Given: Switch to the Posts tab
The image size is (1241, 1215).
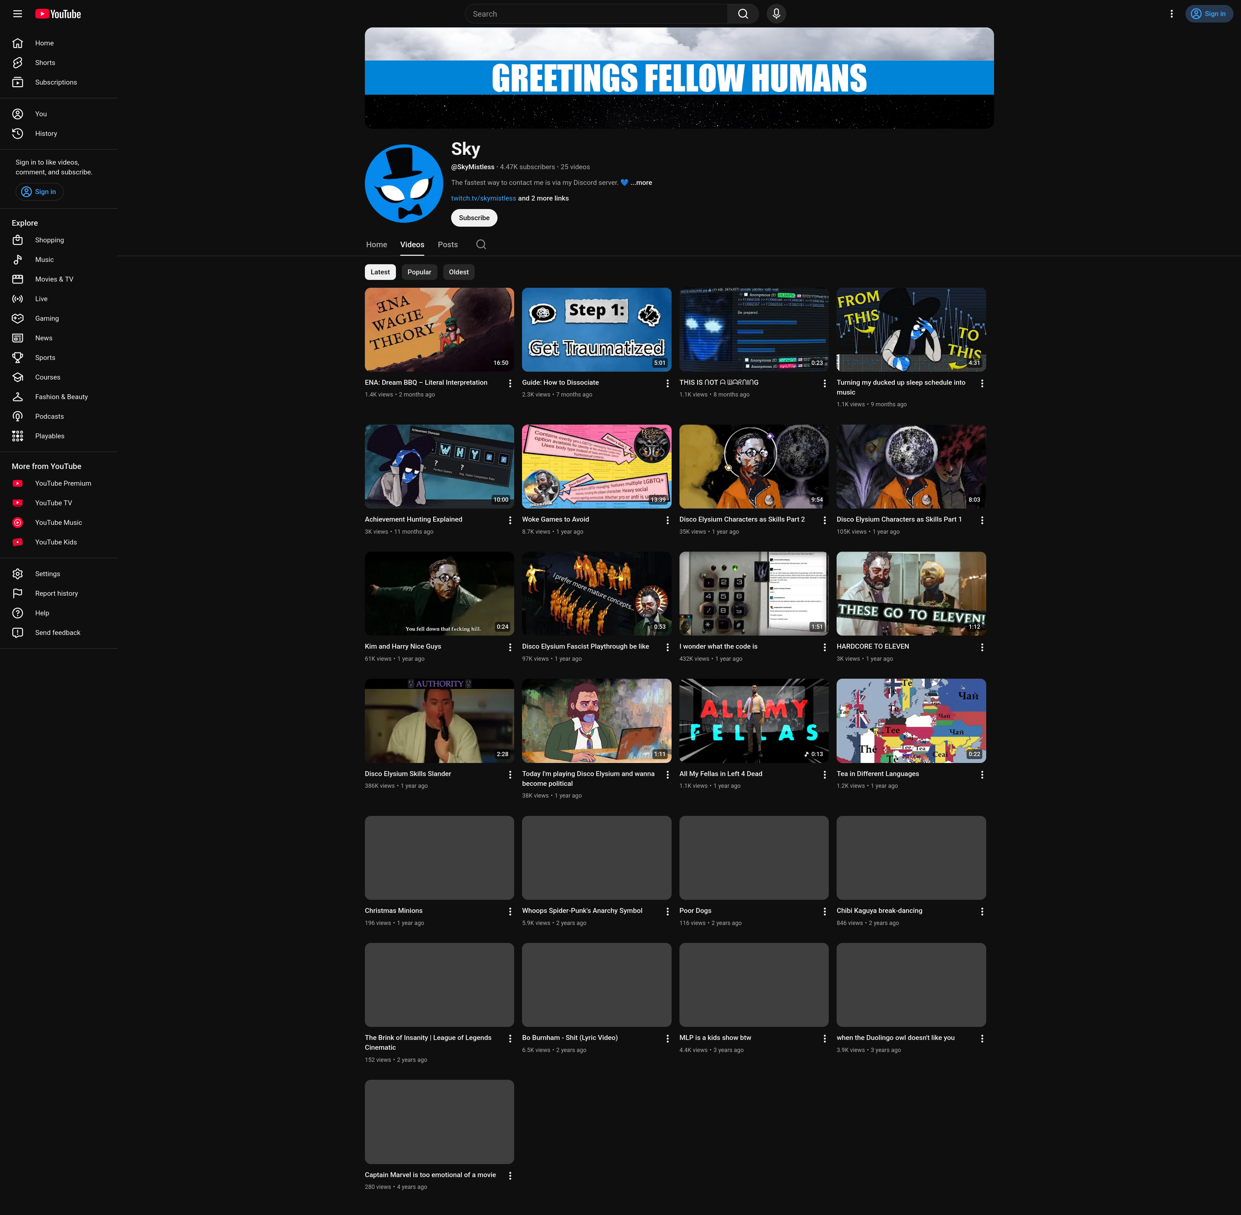Looking at the screenshot, I should tap(448, 244).
